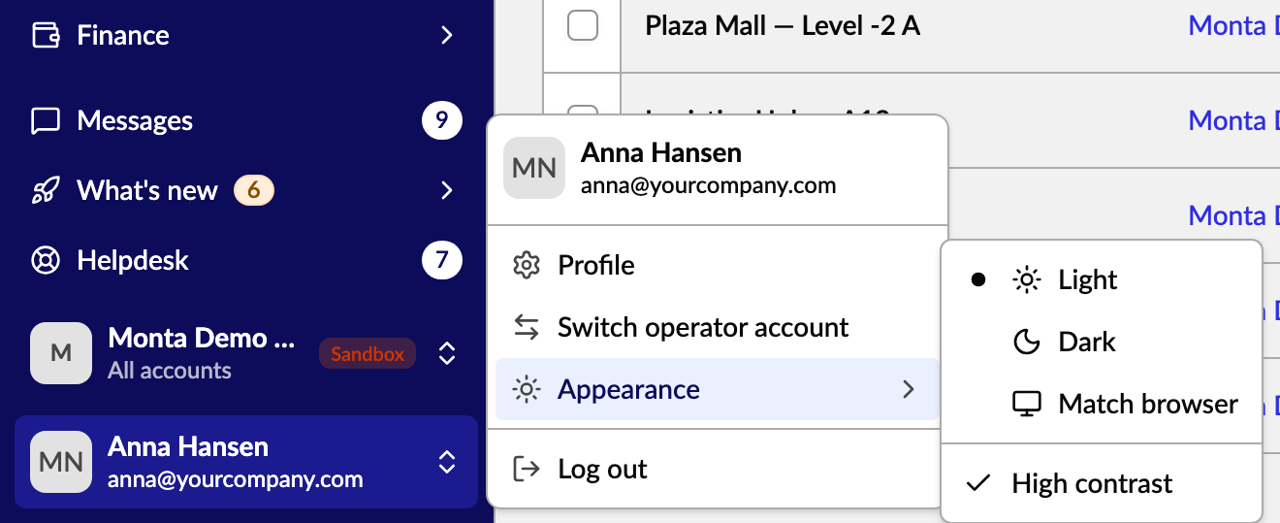Click the What's new rocket icon
This screenshot has height=523, width=1280.
click(x=46, y=190)
